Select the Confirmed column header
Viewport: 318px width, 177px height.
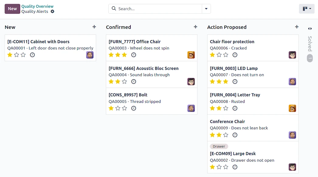119,27
